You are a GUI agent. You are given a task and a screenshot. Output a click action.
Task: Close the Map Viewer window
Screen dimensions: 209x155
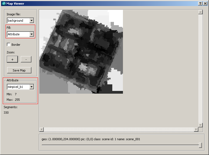[x=205, y=3]
